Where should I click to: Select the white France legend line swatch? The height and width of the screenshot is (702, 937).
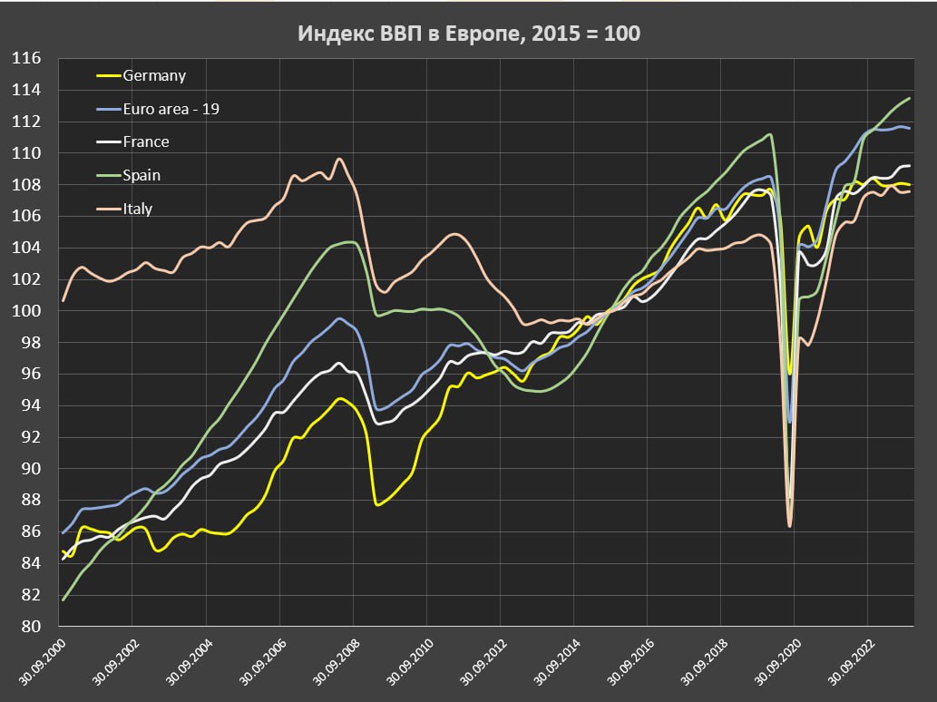(x=107, y=142)
